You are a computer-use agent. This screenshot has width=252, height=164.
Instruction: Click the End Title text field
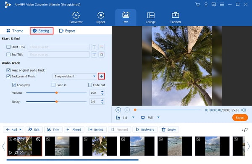(x=59, y=55)
